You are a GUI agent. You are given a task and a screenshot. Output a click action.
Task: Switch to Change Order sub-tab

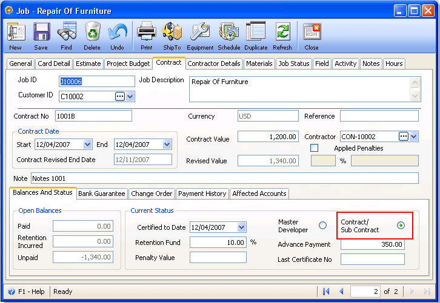point(152,194)
